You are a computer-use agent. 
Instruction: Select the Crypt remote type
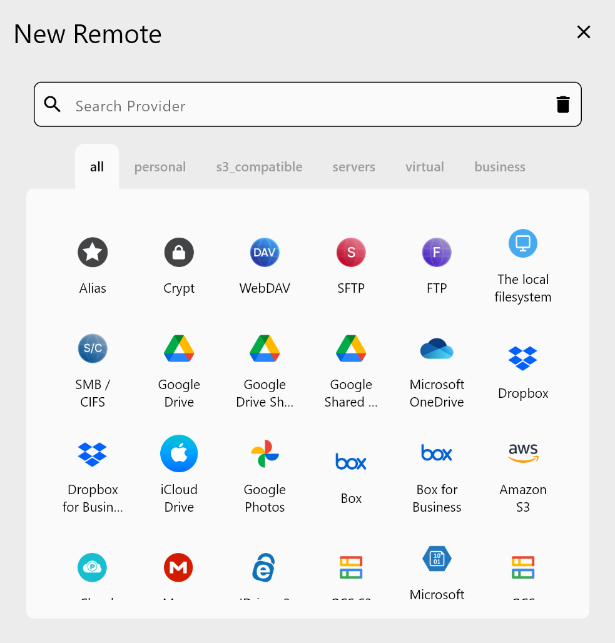(178, 263)
